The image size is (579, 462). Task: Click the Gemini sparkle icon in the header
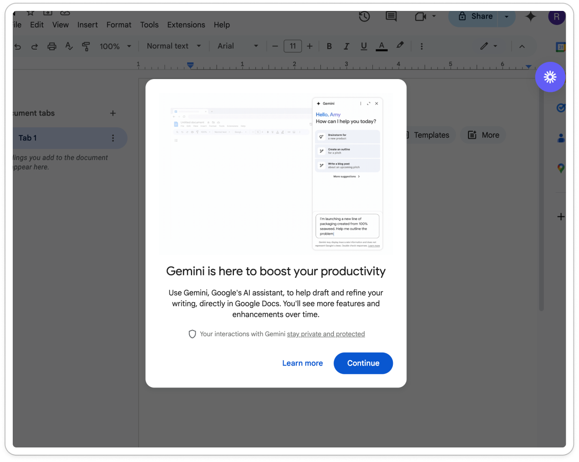click(x=531, y=17)
